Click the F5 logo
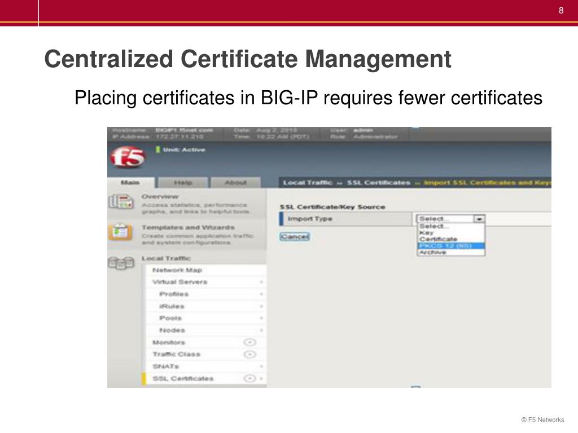Viewport: 578px width, 433px height. pos(128,157)
